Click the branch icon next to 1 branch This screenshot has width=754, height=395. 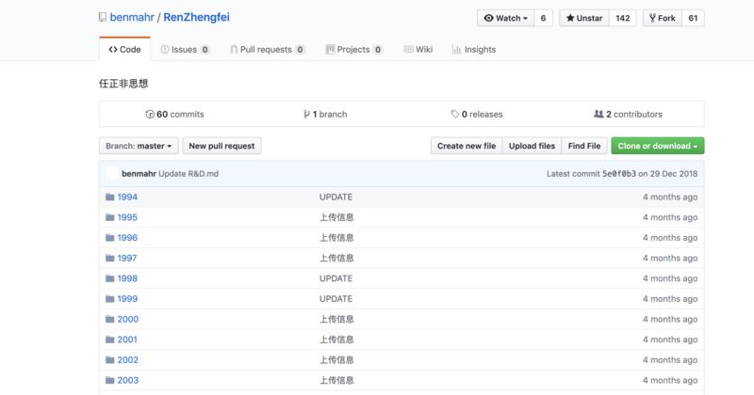pos(306,114)
